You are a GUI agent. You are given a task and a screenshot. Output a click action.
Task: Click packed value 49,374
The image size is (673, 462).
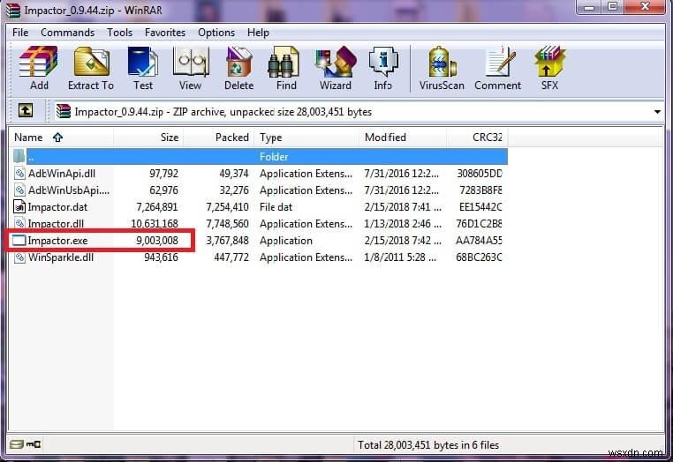234,174
